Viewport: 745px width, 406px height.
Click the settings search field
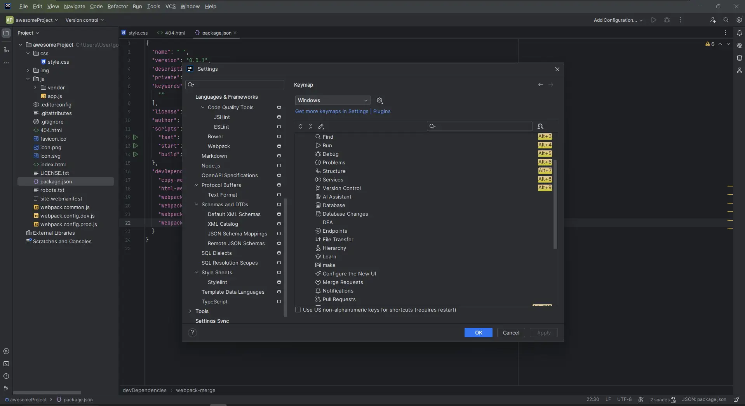tap(235, 85)
